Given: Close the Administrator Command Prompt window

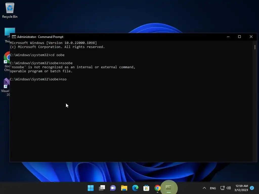Looking at the screenshot, I should point(251,37).
